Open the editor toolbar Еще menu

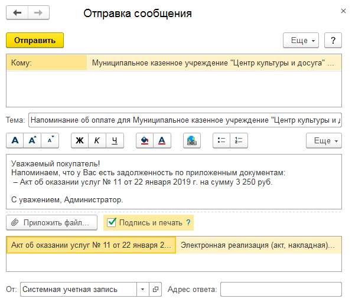pyautogui.click(x=324, y=140)
